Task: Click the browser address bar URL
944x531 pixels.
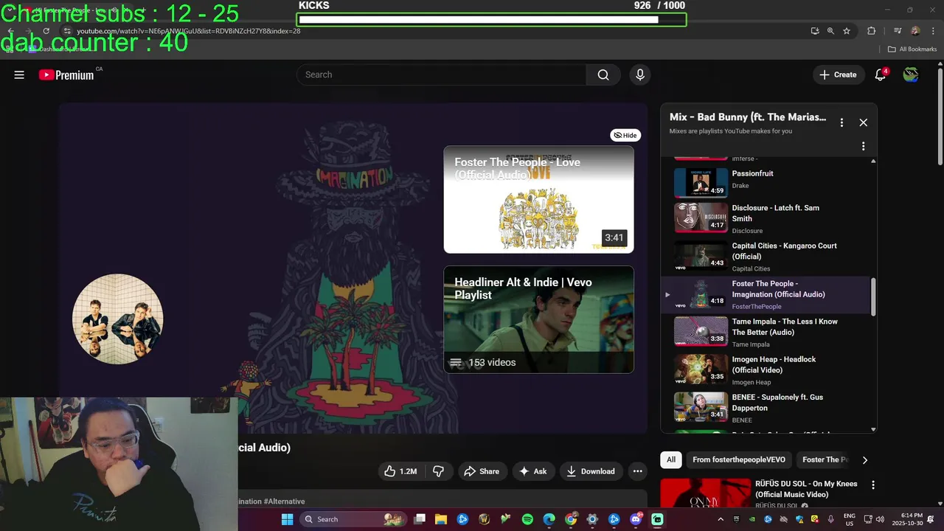Action: point(188,31)
